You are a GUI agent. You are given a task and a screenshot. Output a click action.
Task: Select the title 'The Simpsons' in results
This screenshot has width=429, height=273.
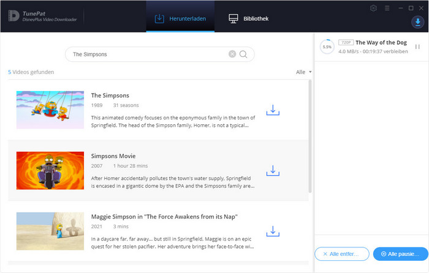tap(110, 95)
